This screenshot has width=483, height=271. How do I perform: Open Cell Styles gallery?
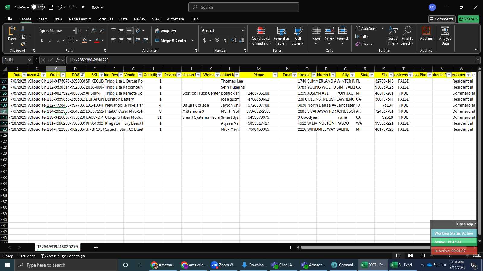298,36
